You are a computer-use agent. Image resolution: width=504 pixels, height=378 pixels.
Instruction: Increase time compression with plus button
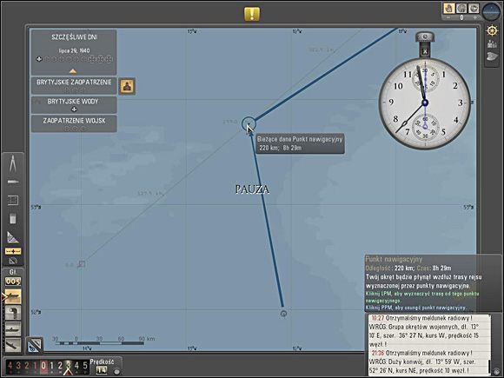[475, 17]
